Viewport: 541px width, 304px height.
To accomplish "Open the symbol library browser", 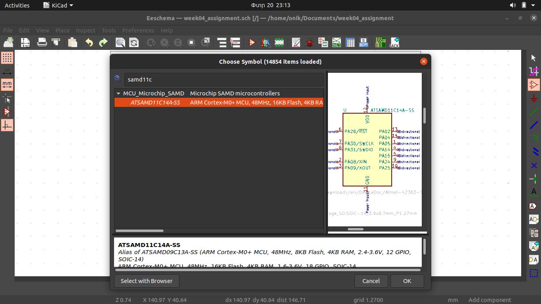I will click(x=265, y=42).
